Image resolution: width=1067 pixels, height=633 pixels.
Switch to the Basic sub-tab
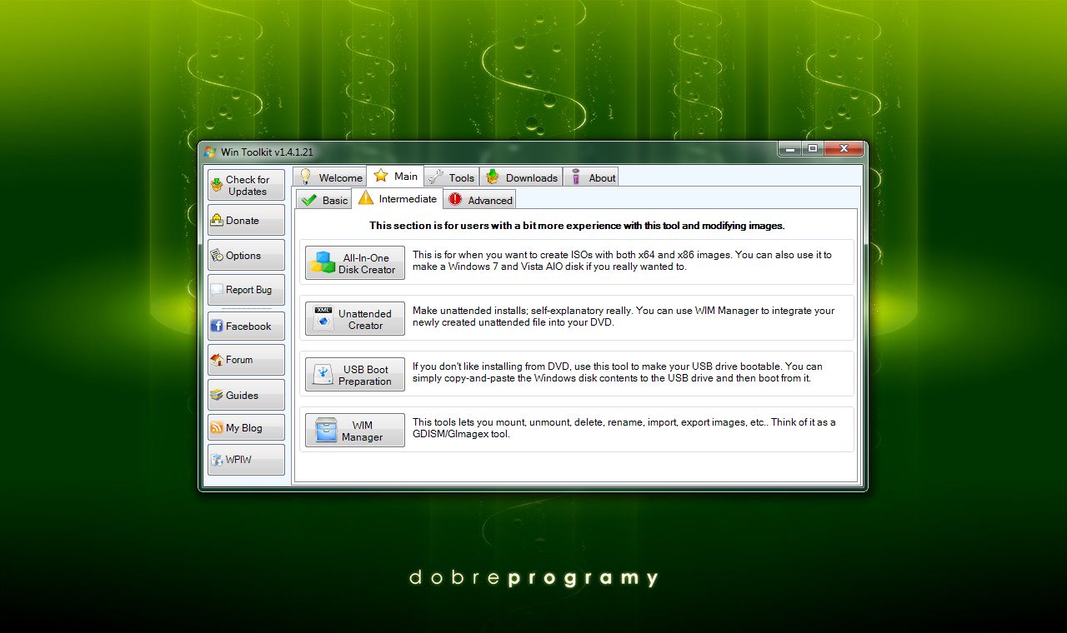pyautogui.click(x=323, y=200)
